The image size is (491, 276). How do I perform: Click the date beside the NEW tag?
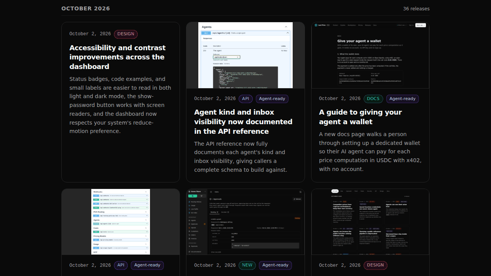[215, 265]
